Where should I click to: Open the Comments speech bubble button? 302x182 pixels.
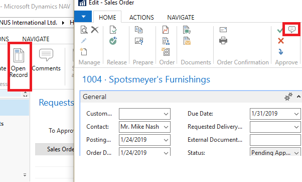46,55
